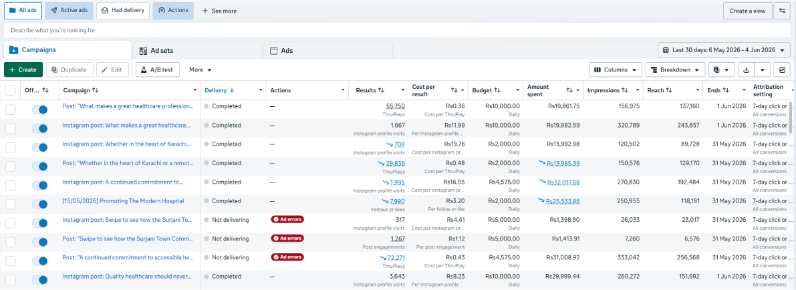The height and width of the screenshot is (290, 796).
Task: Click the table's vertical scrollbar
Action: coord(790,117)
